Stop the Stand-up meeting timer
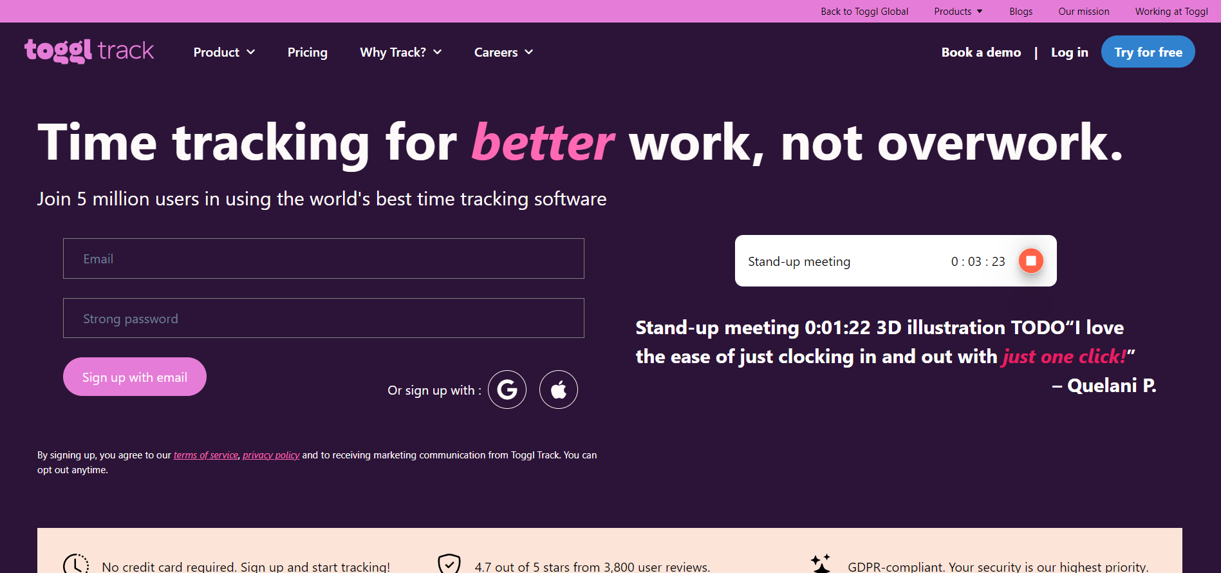 coord(1030,261)
